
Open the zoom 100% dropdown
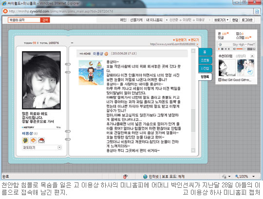coord(253,177)
